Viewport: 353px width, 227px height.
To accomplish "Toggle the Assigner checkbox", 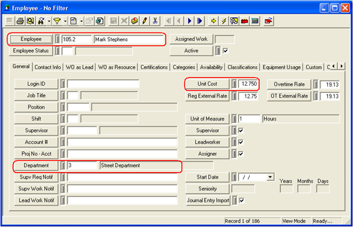I will coord(241,154).
